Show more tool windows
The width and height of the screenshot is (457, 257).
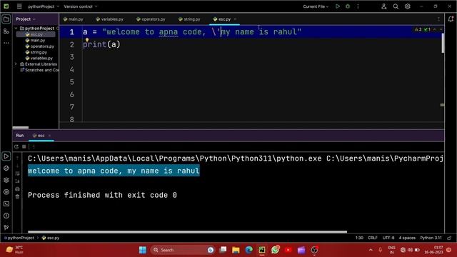pyautogui.click(x=6, y=43)
